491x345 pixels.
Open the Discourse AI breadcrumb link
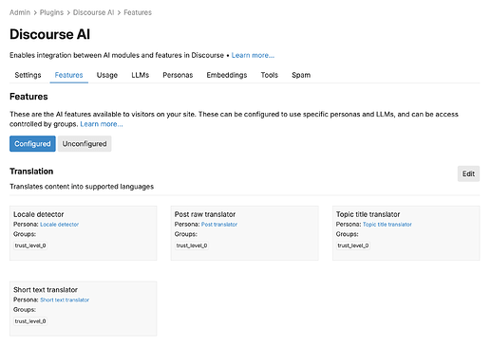(93, 12)
